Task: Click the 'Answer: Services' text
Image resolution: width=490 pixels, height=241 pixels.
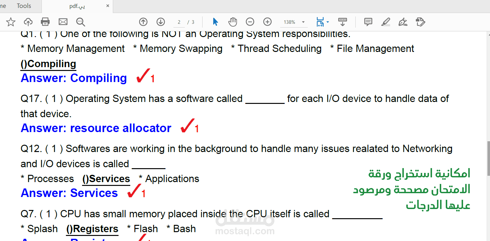Action: [69, 193]
